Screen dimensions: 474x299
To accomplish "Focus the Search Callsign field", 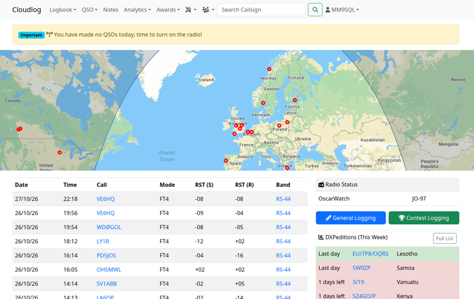I will coord(261,10).
